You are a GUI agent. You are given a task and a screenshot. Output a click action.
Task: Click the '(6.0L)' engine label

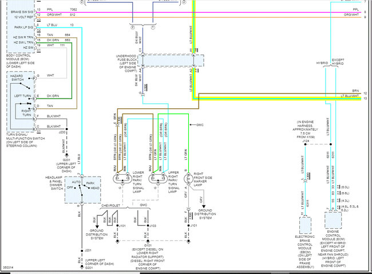(345, 187)
